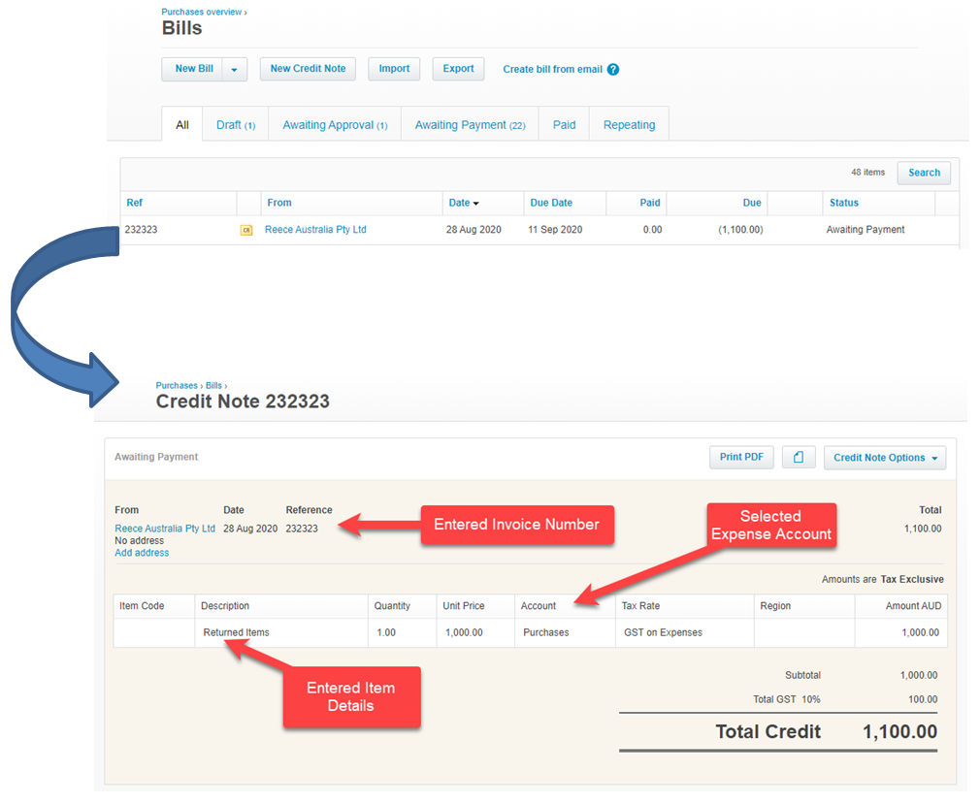Viewport: 980px width, 803px height.
Task: Click the copy document icon next to Print PDF
Action: tap(798, 458)
